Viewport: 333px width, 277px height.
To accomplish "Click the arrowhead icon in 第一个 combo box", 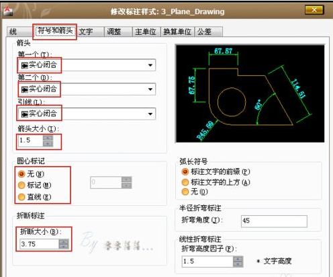I will pyautogui.click(x=24, y=65).
